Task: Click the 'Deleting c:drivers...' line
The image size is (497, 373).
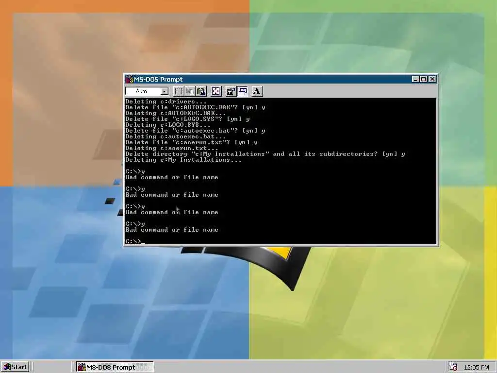Action: click(x=166, y=102)
